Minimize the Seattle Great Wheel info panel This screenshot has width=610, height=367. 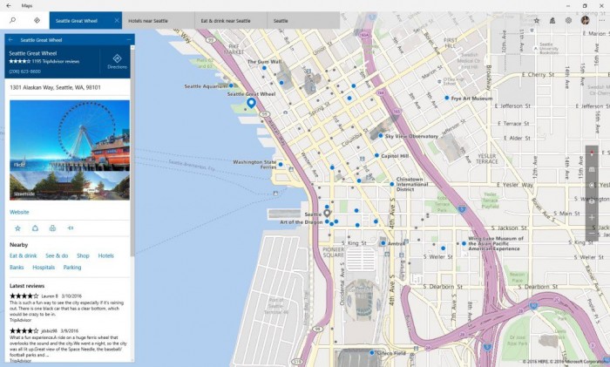[127, 39]
